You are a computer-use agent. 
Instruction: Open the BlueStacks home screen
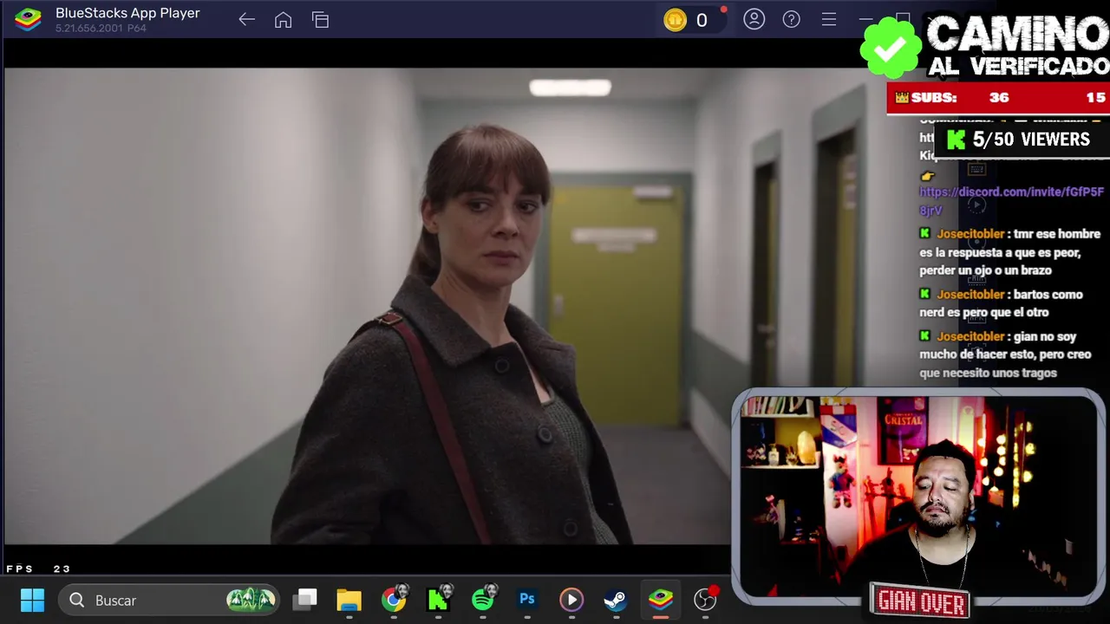283,20
